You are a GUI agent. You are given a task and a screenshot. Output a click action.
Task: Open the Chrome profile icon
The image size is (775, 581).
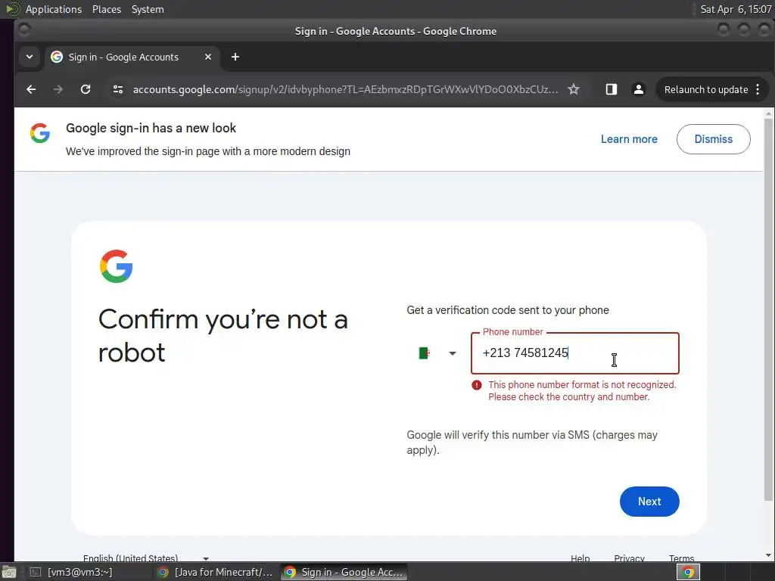click(x=639, y=89)
